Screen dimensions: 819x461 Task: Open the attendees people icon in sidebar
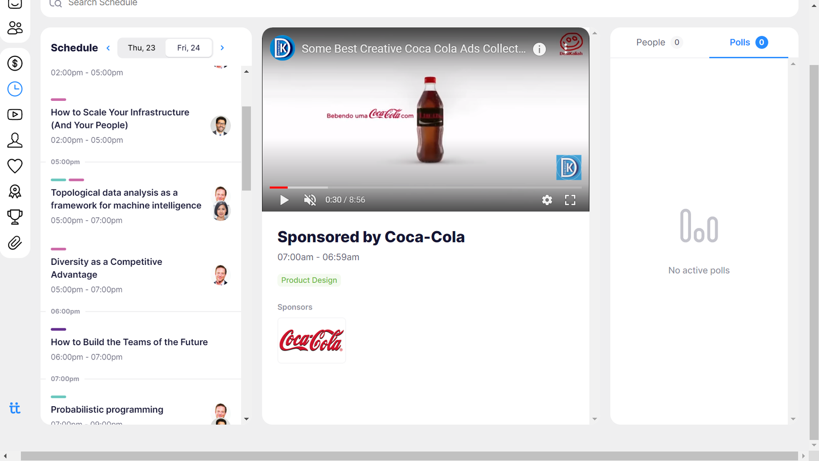point(15,28)
